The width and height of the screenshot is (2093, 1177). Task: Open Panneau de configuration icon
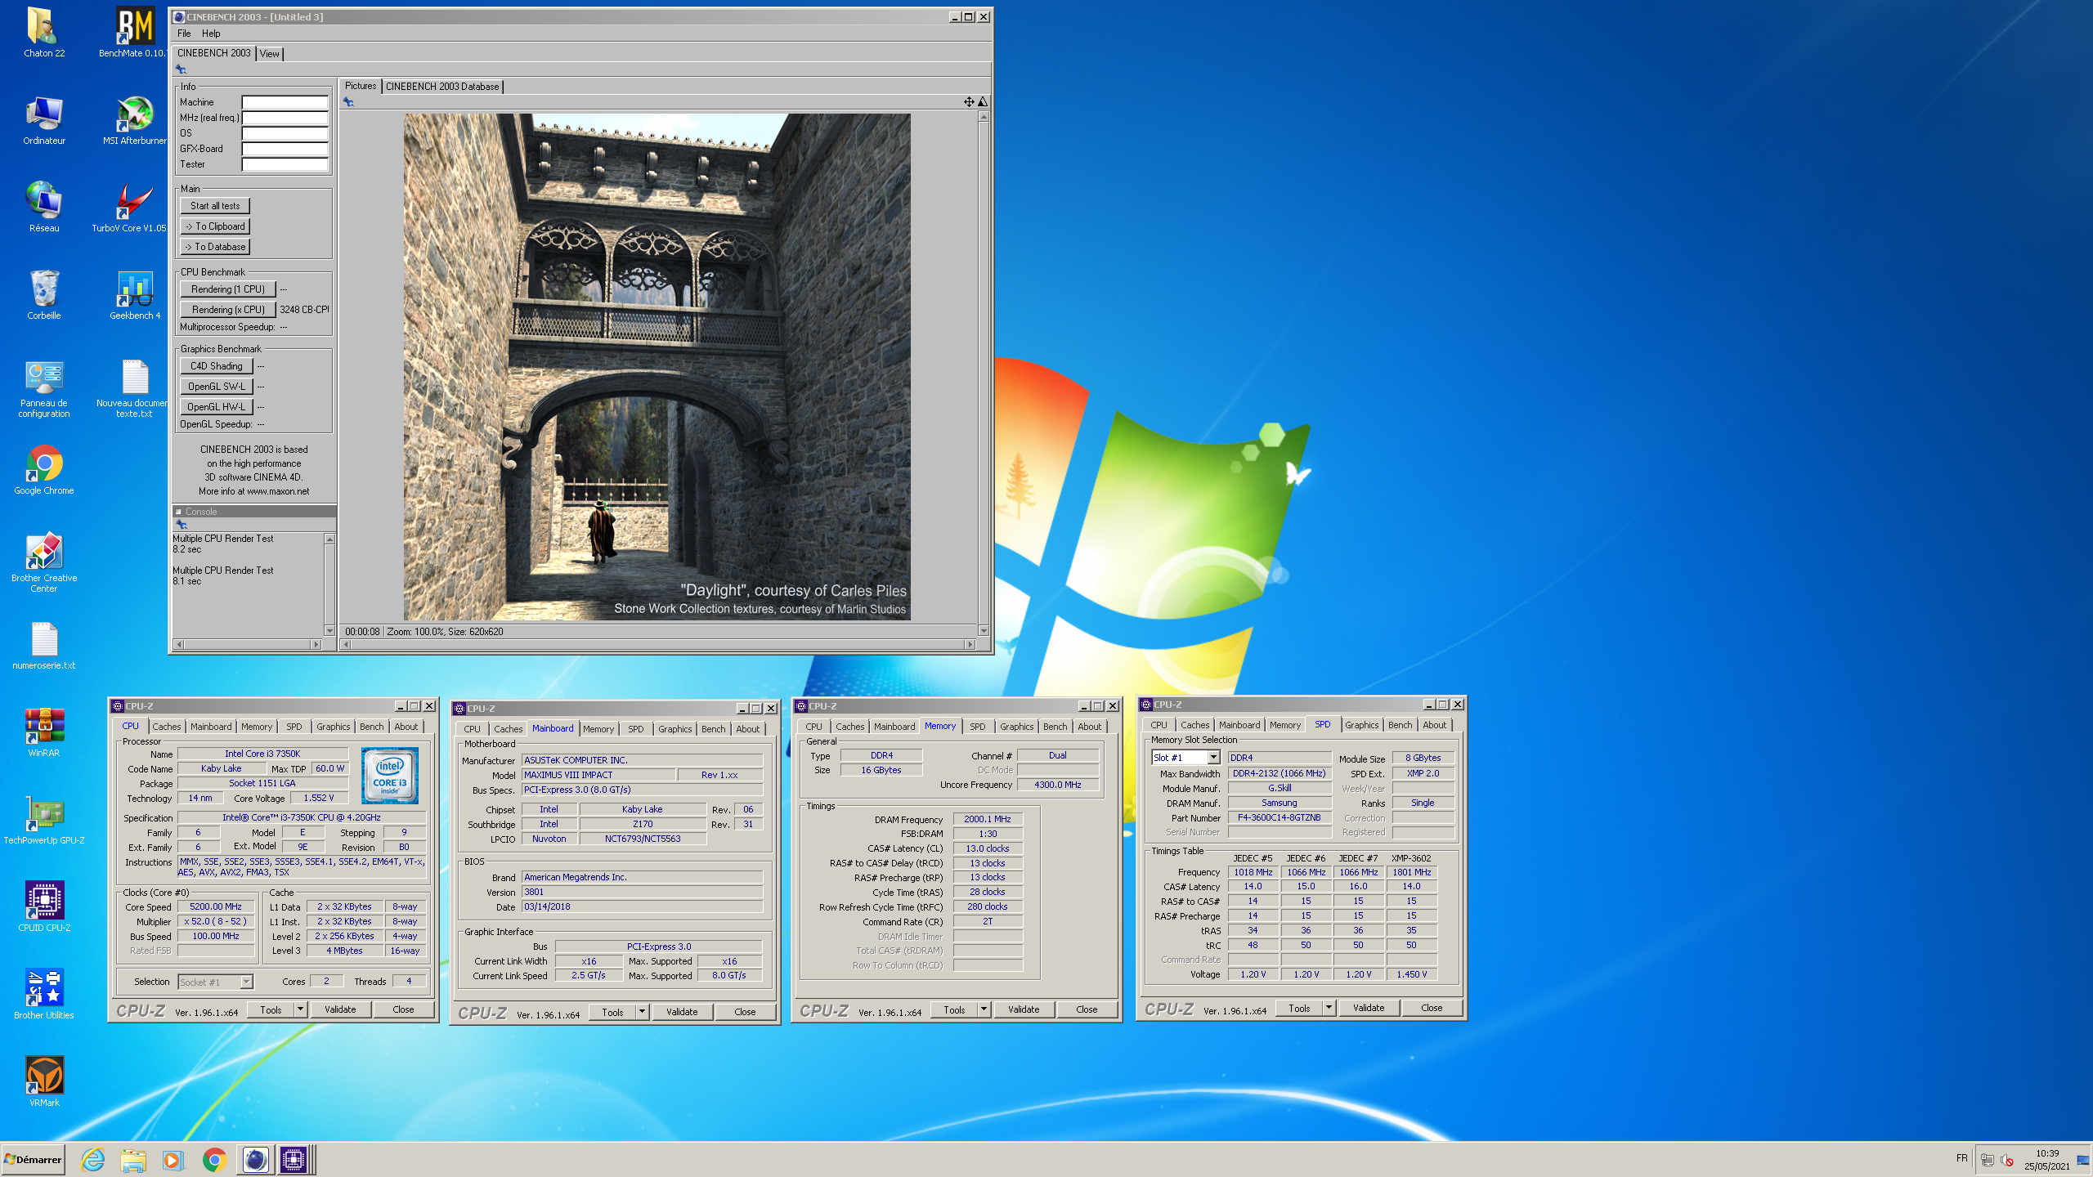pos(43,389)
